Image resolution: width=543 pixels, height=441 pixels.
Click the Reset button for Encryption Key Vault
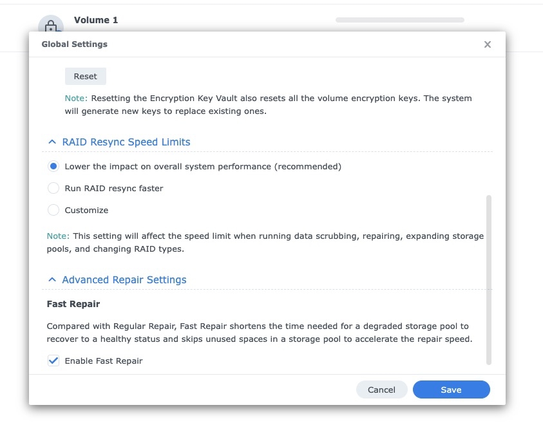click(86, 76)
